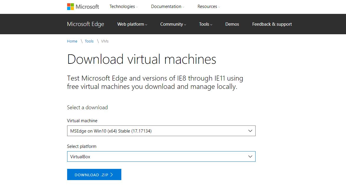Expand the Community menu
The width and height of the screenshot is (346, 186).
point(173,24)
